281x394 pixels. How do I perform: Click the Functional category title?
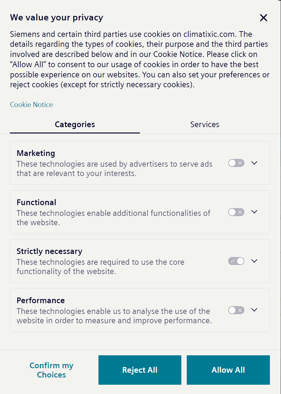pyautogui.click(x=37, y=202)
